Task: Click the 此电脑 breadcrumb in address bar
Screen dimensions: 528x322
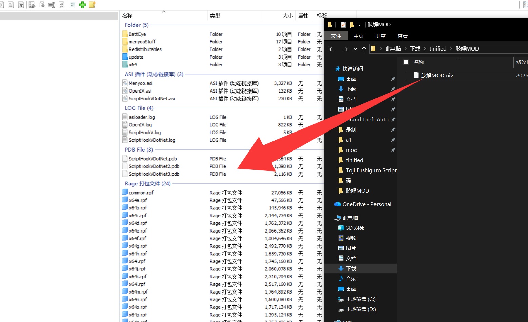Action: [393, 49]
